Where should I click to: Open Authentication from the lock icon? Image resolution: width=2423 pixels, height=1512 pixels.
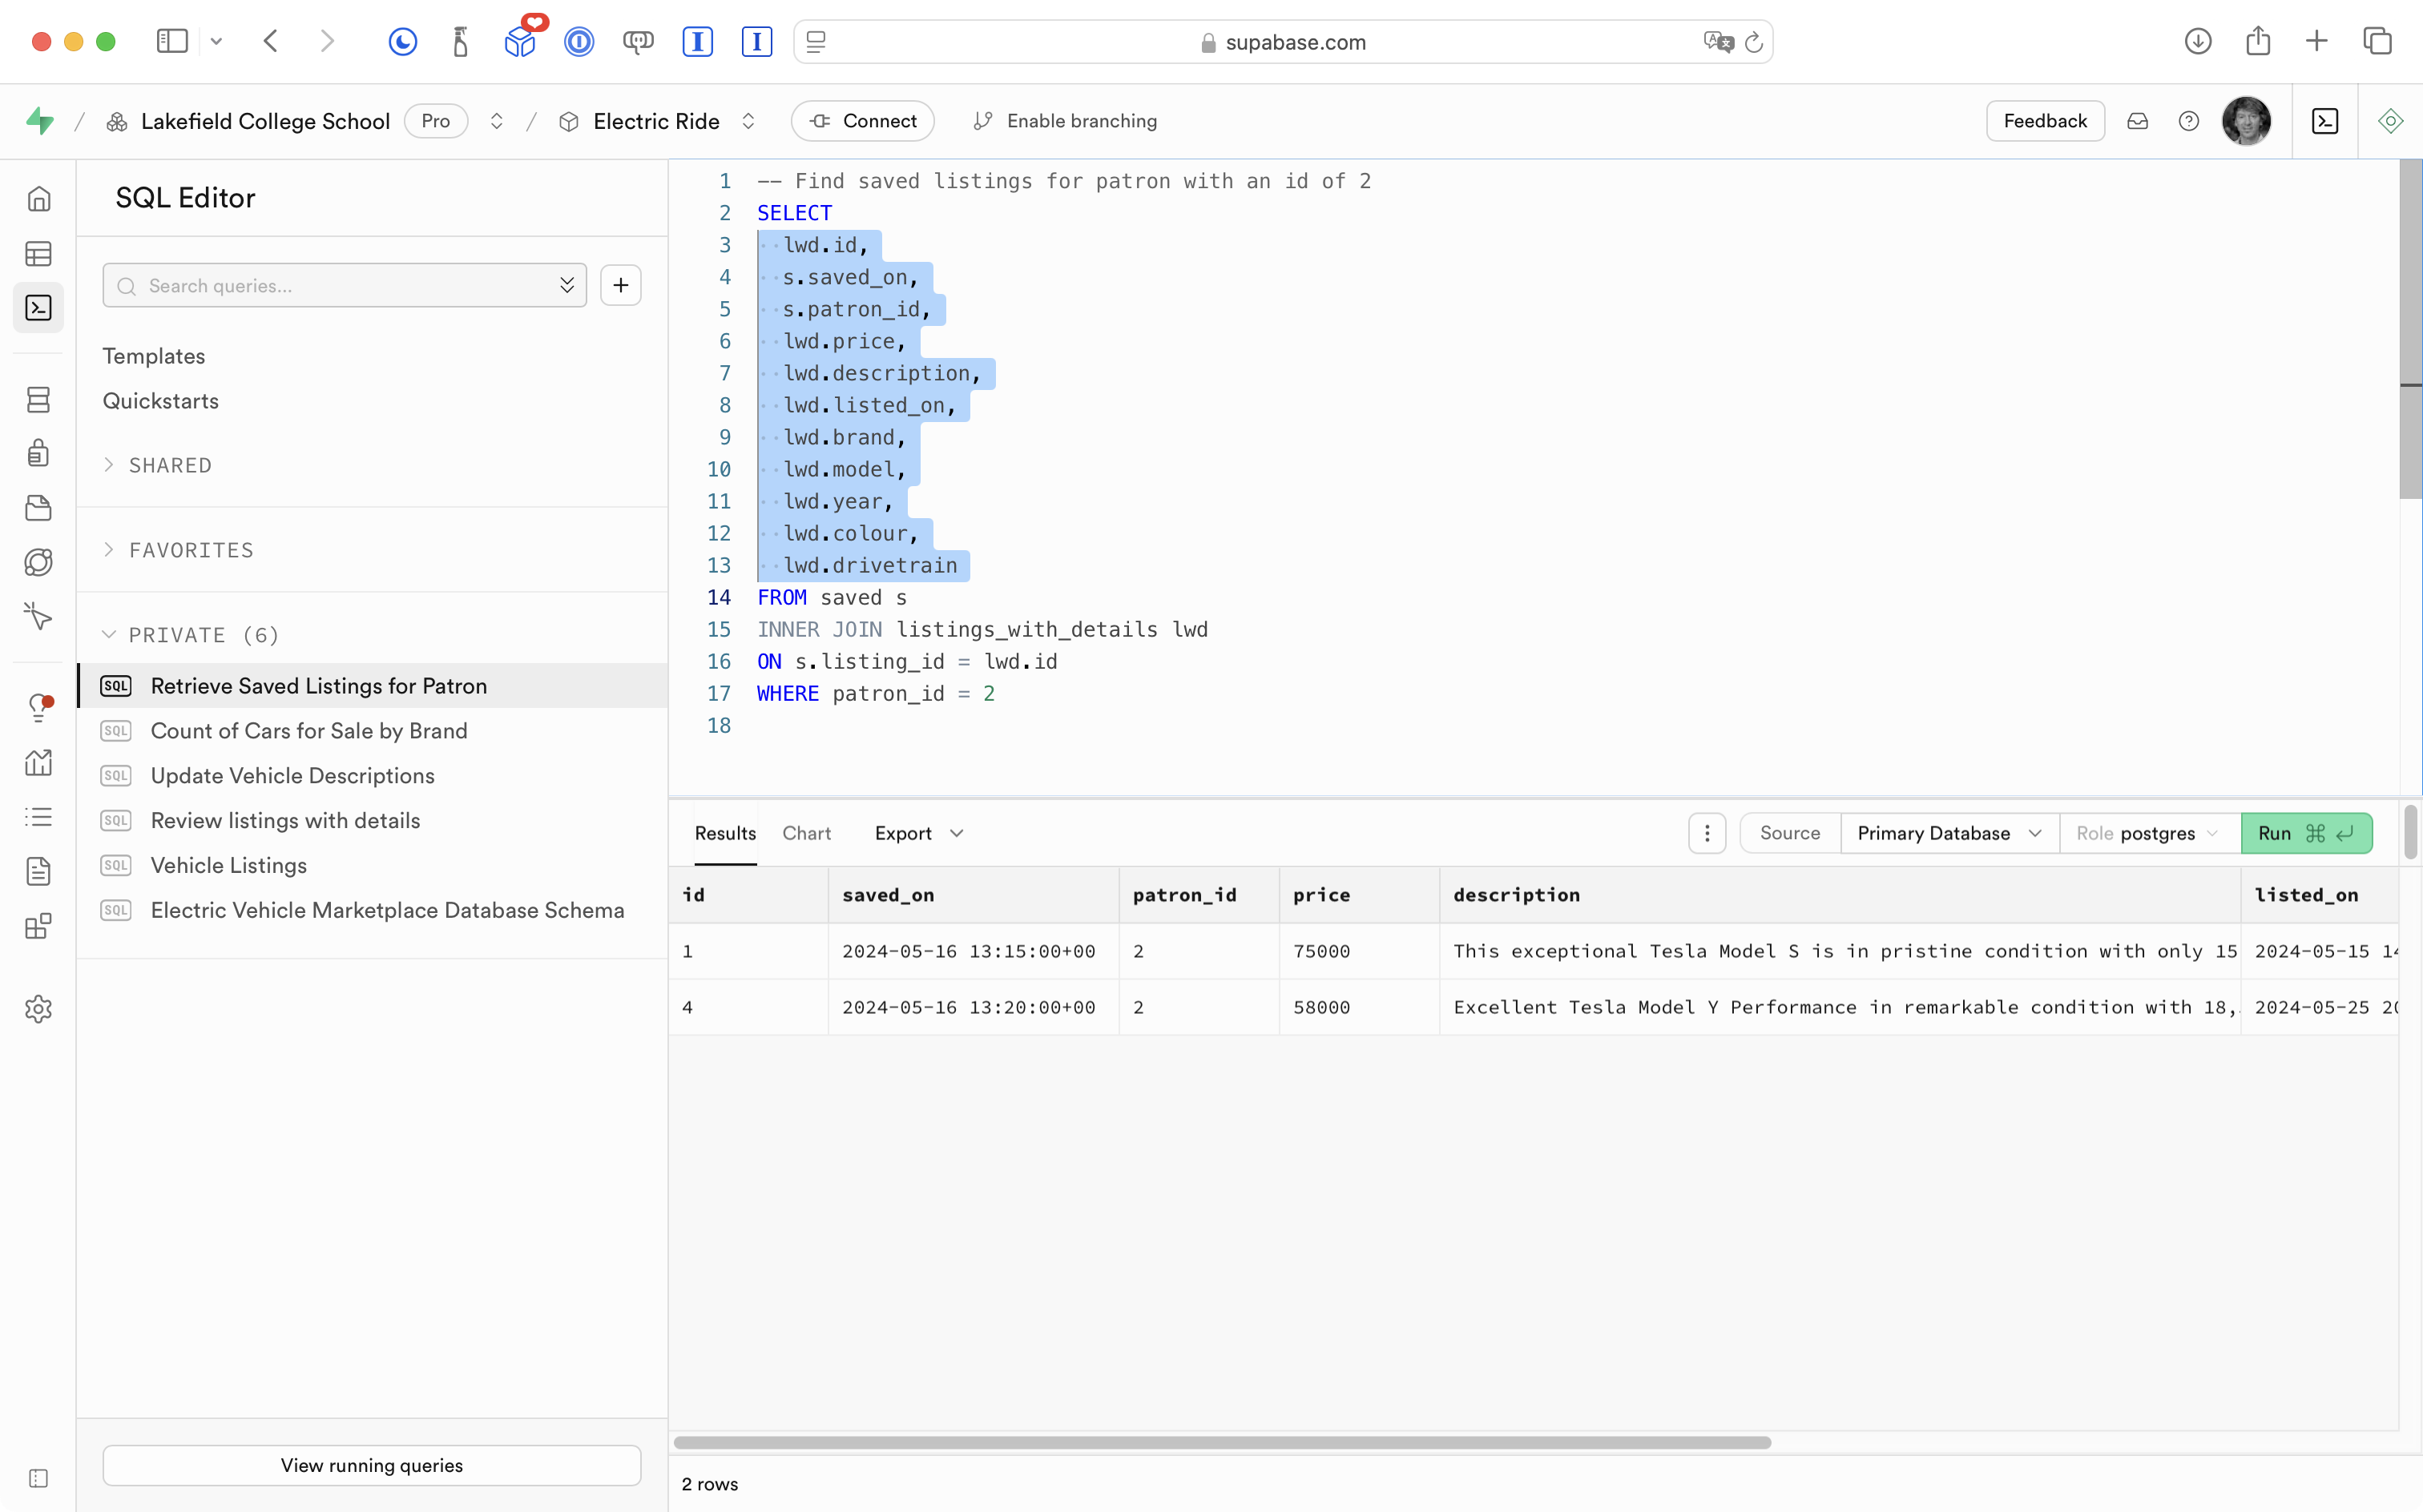pyautogui.click(x=38, y=453)
